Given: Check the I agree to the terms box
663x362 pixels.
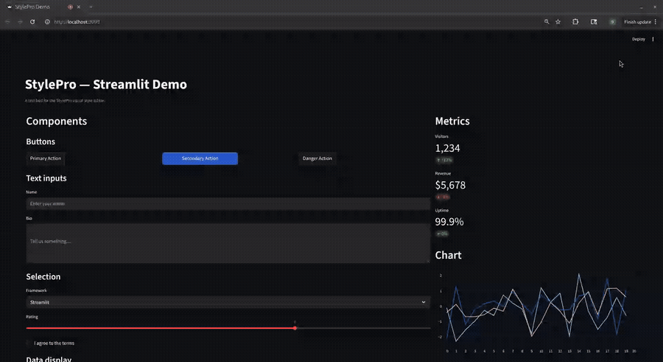Looking at the screenshot, I should (x=29, y=343).
